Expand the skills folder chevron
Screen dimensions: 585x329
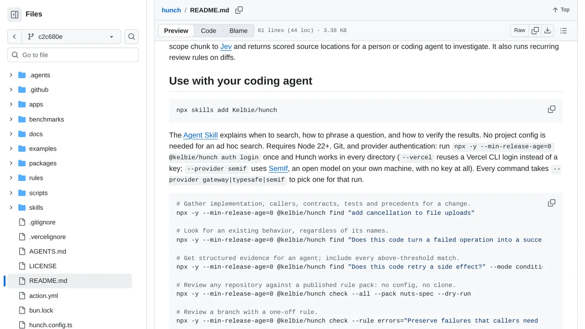(x=11, y=207)
